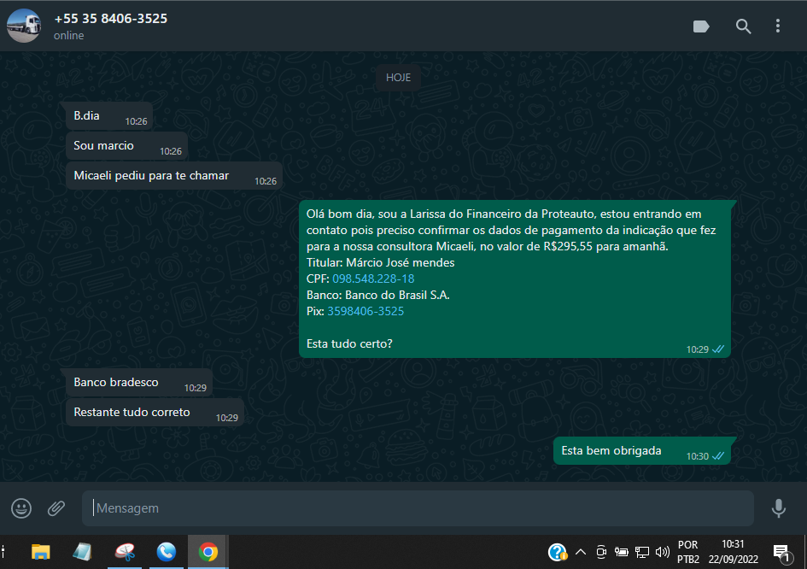
Task: Open the chat options three-dot menu
Action: click(x=778, y=26)
